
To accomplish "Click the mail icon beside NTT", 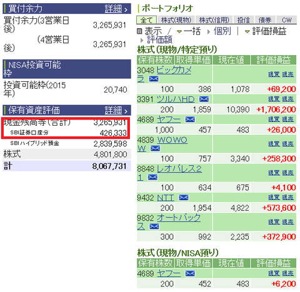I will pos(184,198).
